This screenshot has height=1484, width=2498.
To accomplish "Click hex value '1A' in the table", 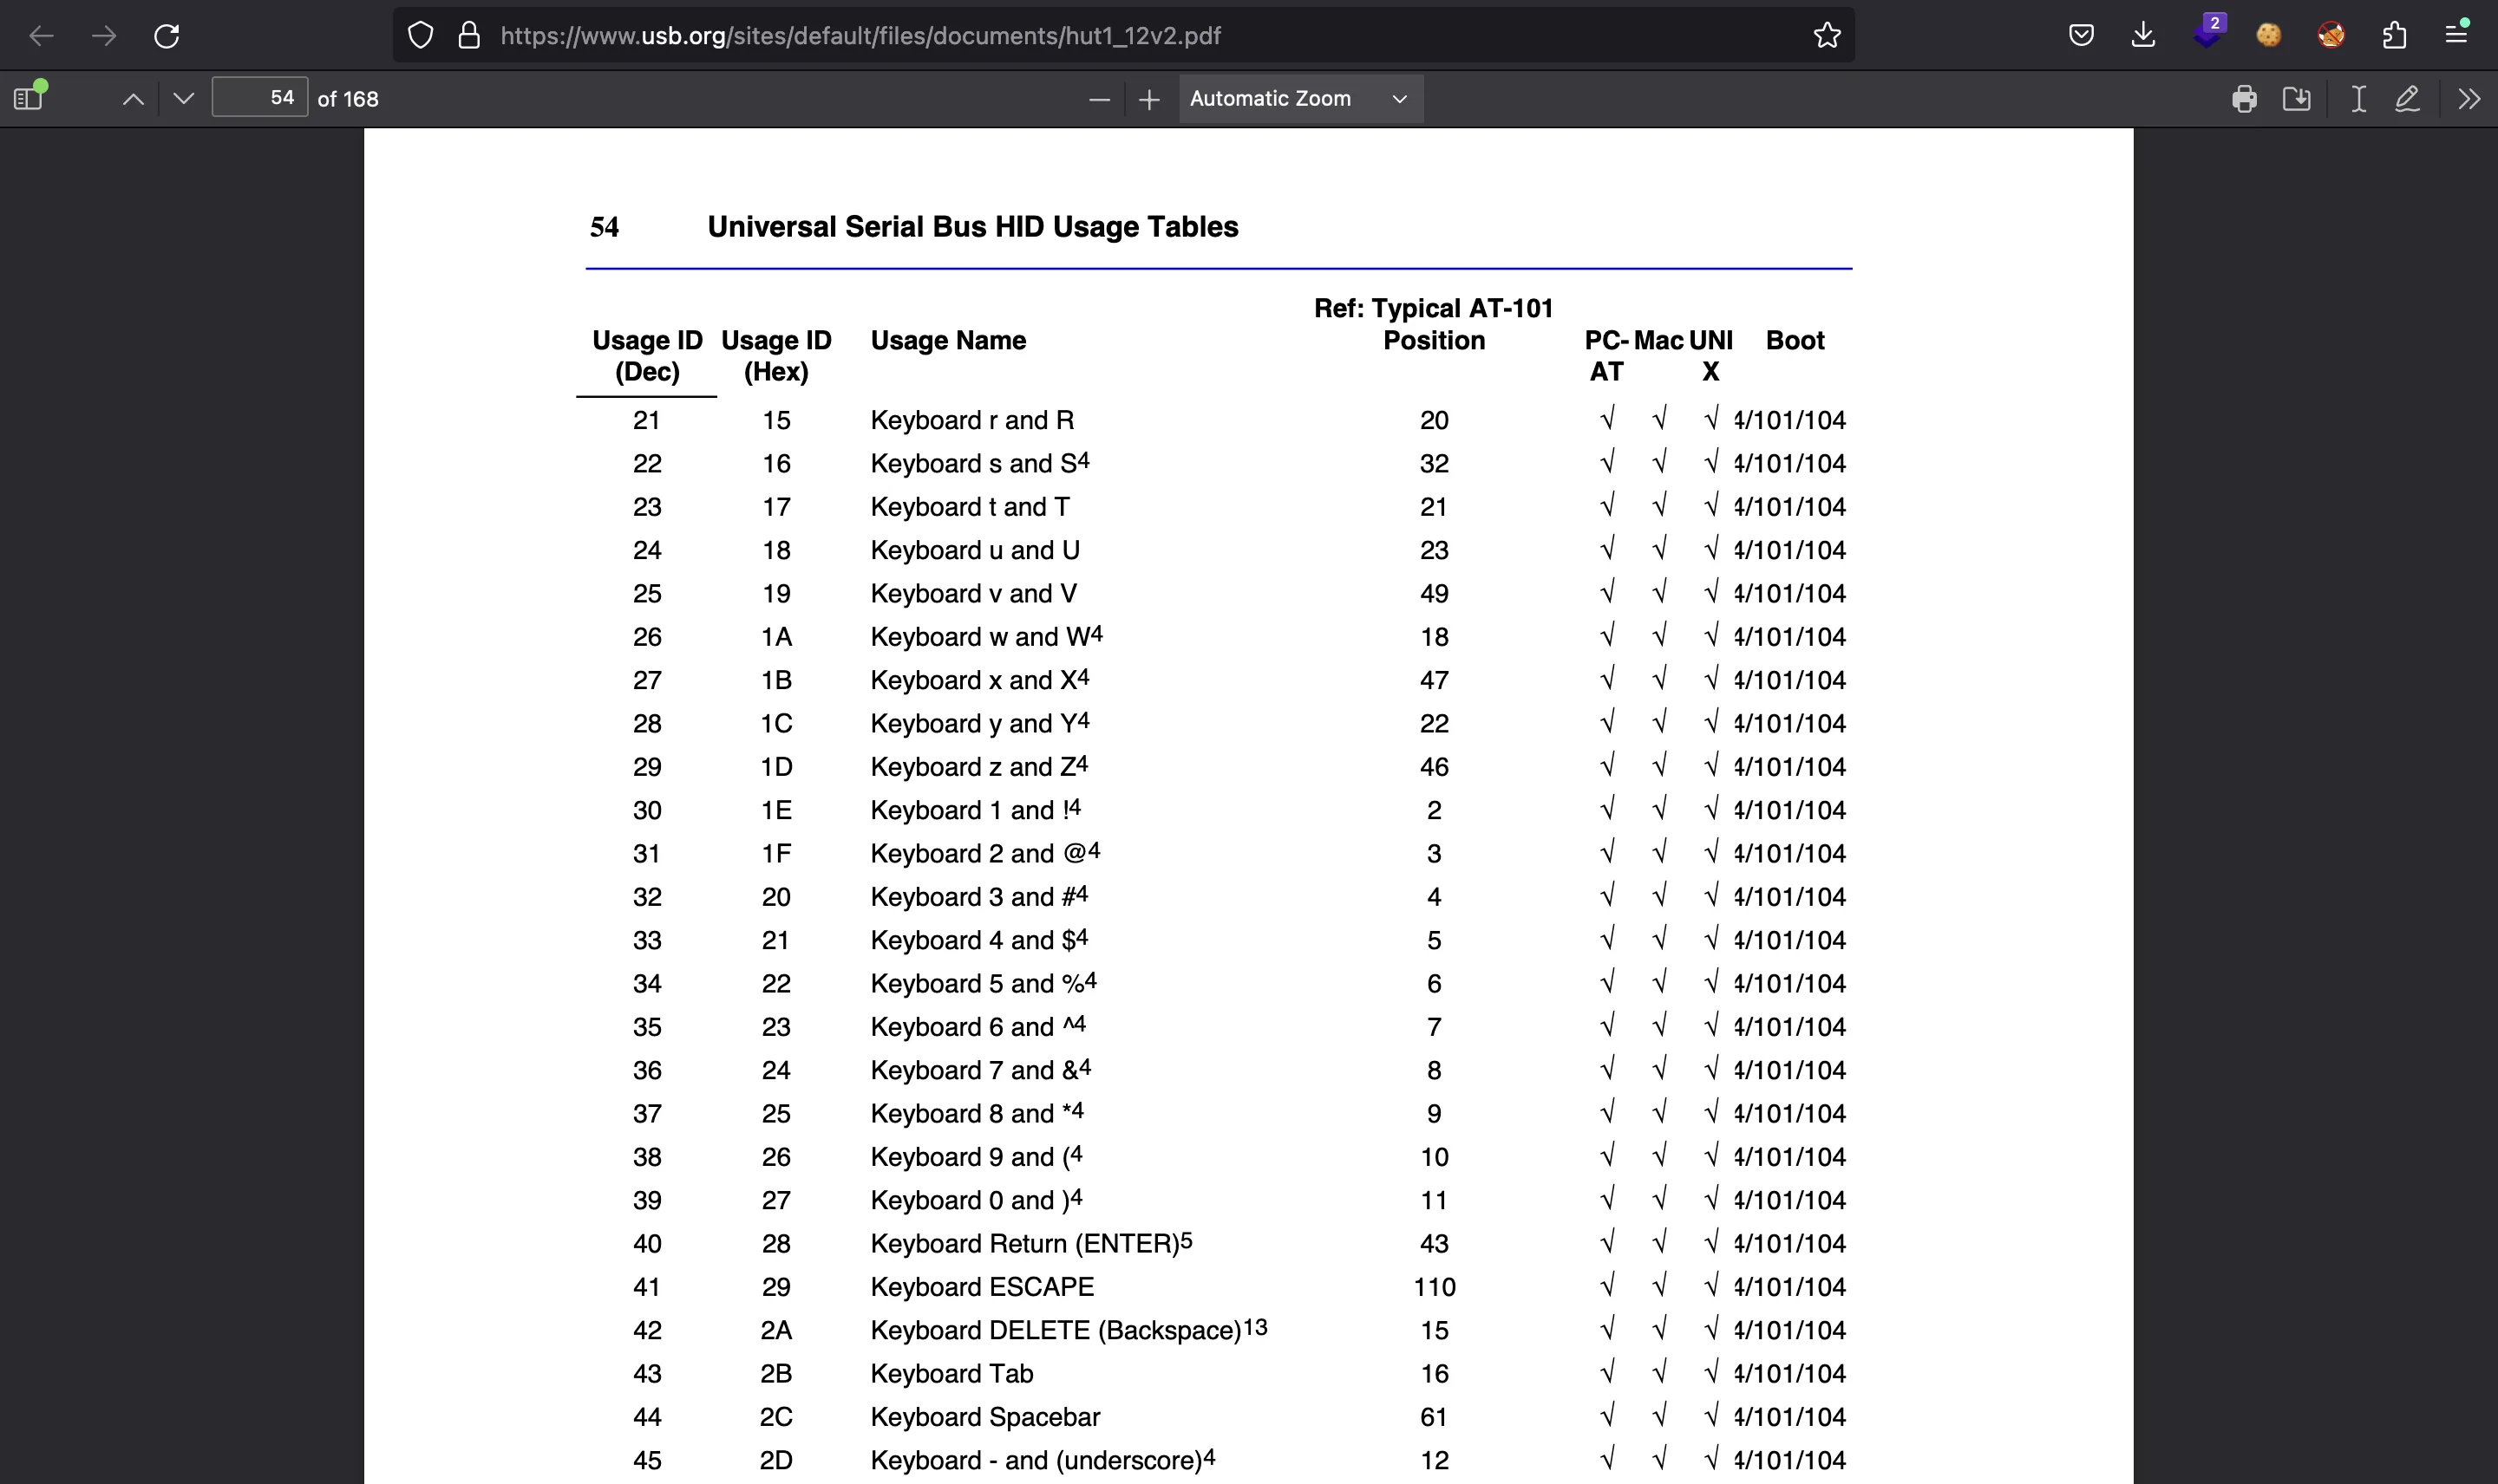I will pyautogui.click(x=776, y=637).
